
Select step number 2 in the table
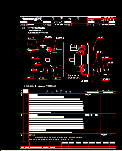coord(22,115)
